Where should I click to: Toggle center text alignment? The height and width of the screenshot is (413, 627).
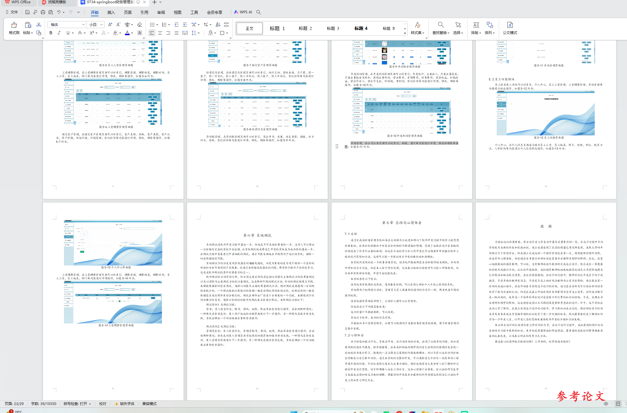(x=160, y=33)
